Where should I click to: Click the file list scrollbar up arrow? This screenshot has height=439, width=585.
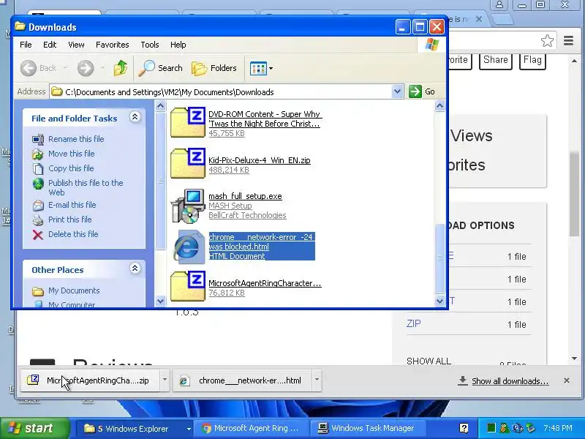440,106
